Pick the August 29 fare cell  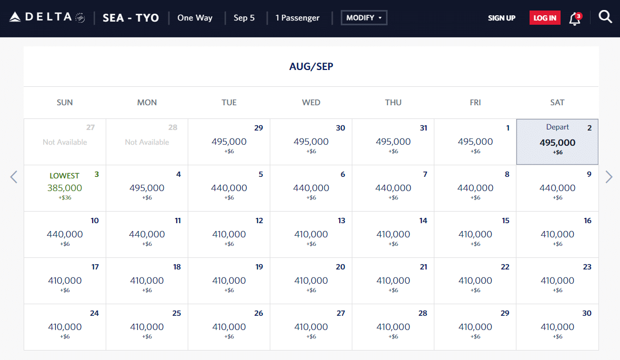(x=229, y=142)
